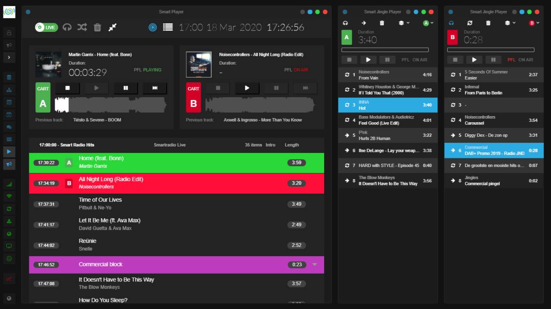Open the user profile item atop the sidebar
551x309 pixels.
click(x=9, y=32)
